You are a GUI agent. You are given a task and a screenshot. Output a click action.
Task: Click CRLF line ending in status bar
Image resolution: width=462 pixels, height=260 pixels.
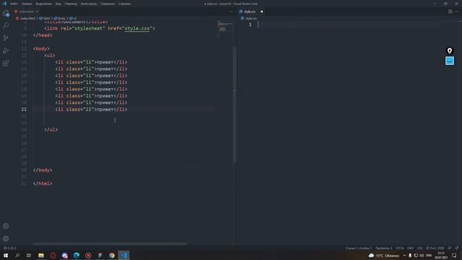(410, 248)
